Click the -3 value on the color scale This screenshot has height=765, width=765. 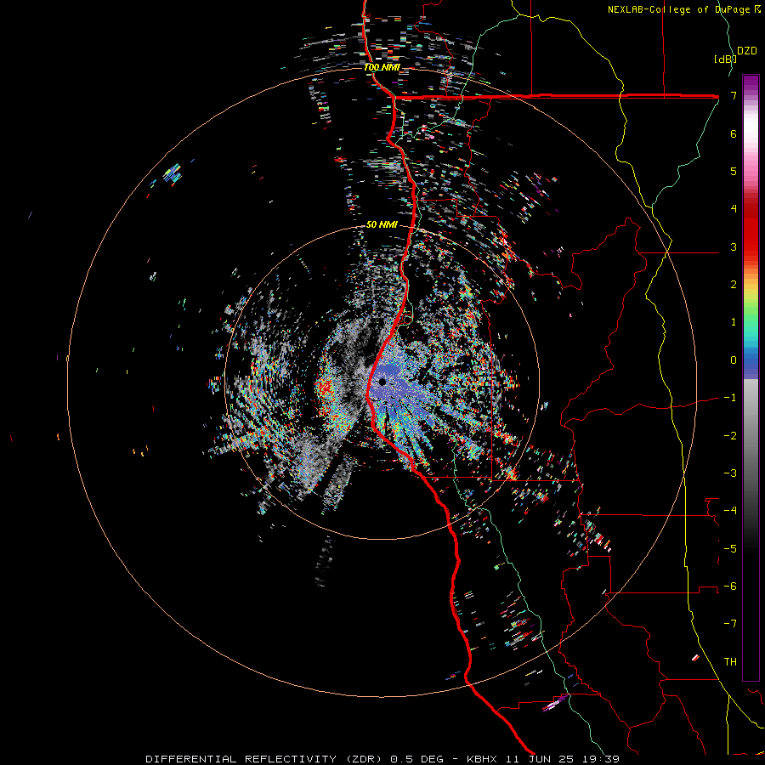pyautogui.click(x=730, y=473)
